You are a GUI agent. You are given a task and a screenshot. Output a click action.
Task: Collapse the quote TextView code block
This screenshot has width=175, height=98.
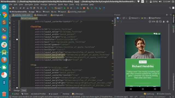[x=21, y=27]
